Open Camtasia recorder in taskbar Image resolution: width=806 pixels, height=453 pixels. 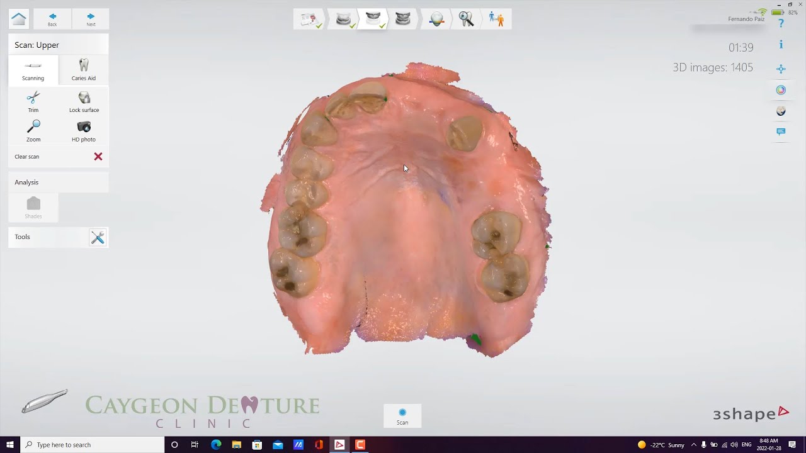click(x=360, y=445)
